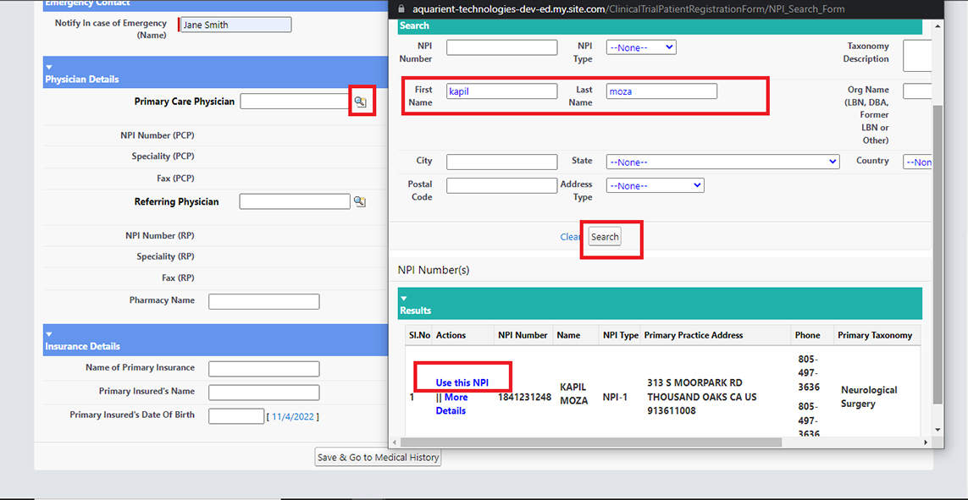Click the Primary Care Physician lookup icon
Screen dimensions: 968x500
(360, 102)
